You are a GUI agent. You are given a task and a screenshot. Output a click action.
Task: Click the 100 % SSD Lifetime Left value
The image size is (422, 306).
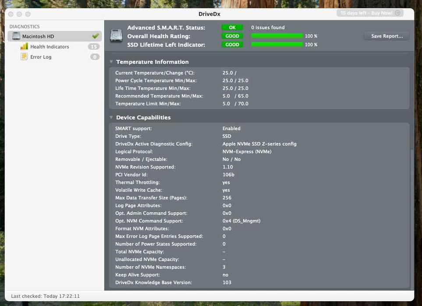[311, 45]
